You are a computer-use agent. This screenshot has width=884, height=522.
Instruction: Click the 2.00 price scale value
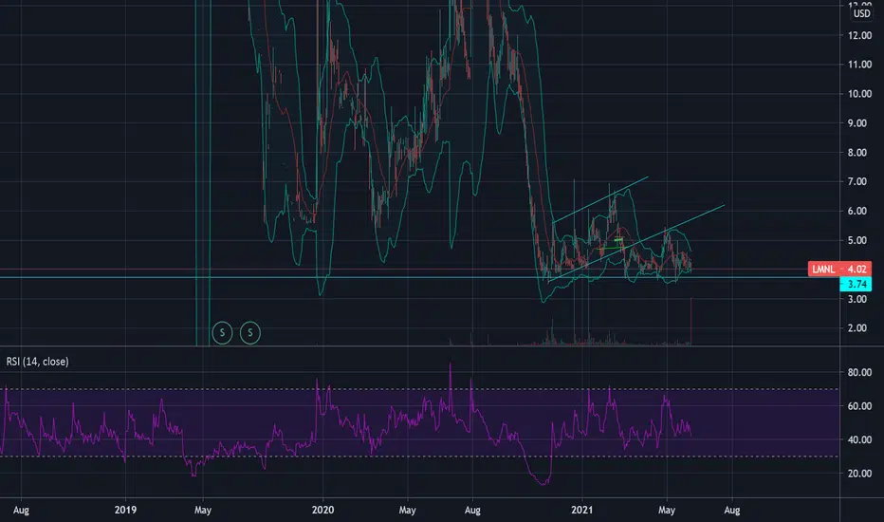click(x=856, y=328)
